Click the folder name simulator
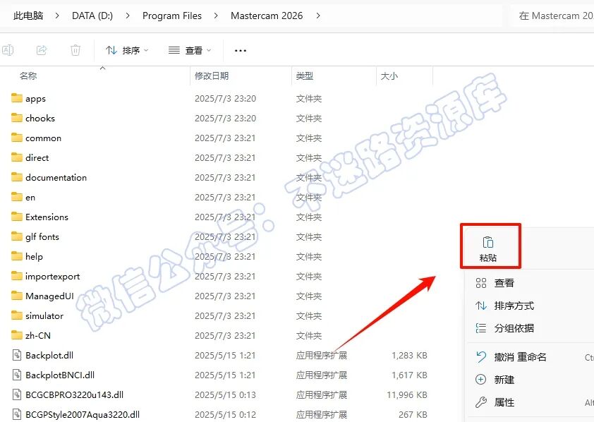The width and height of the screenshot is (594, 422). [x=44, y=315]
